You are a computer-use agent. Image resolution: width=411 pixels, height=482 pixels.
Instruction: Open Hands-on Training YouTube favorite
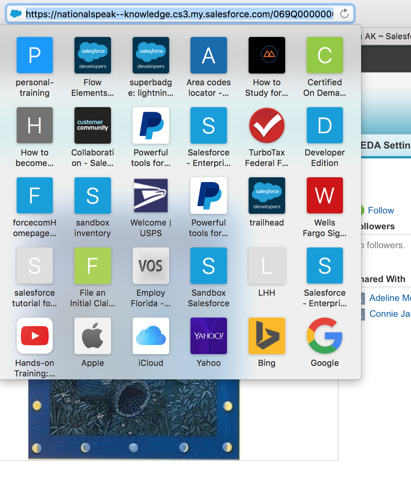[x=35, y=336]
